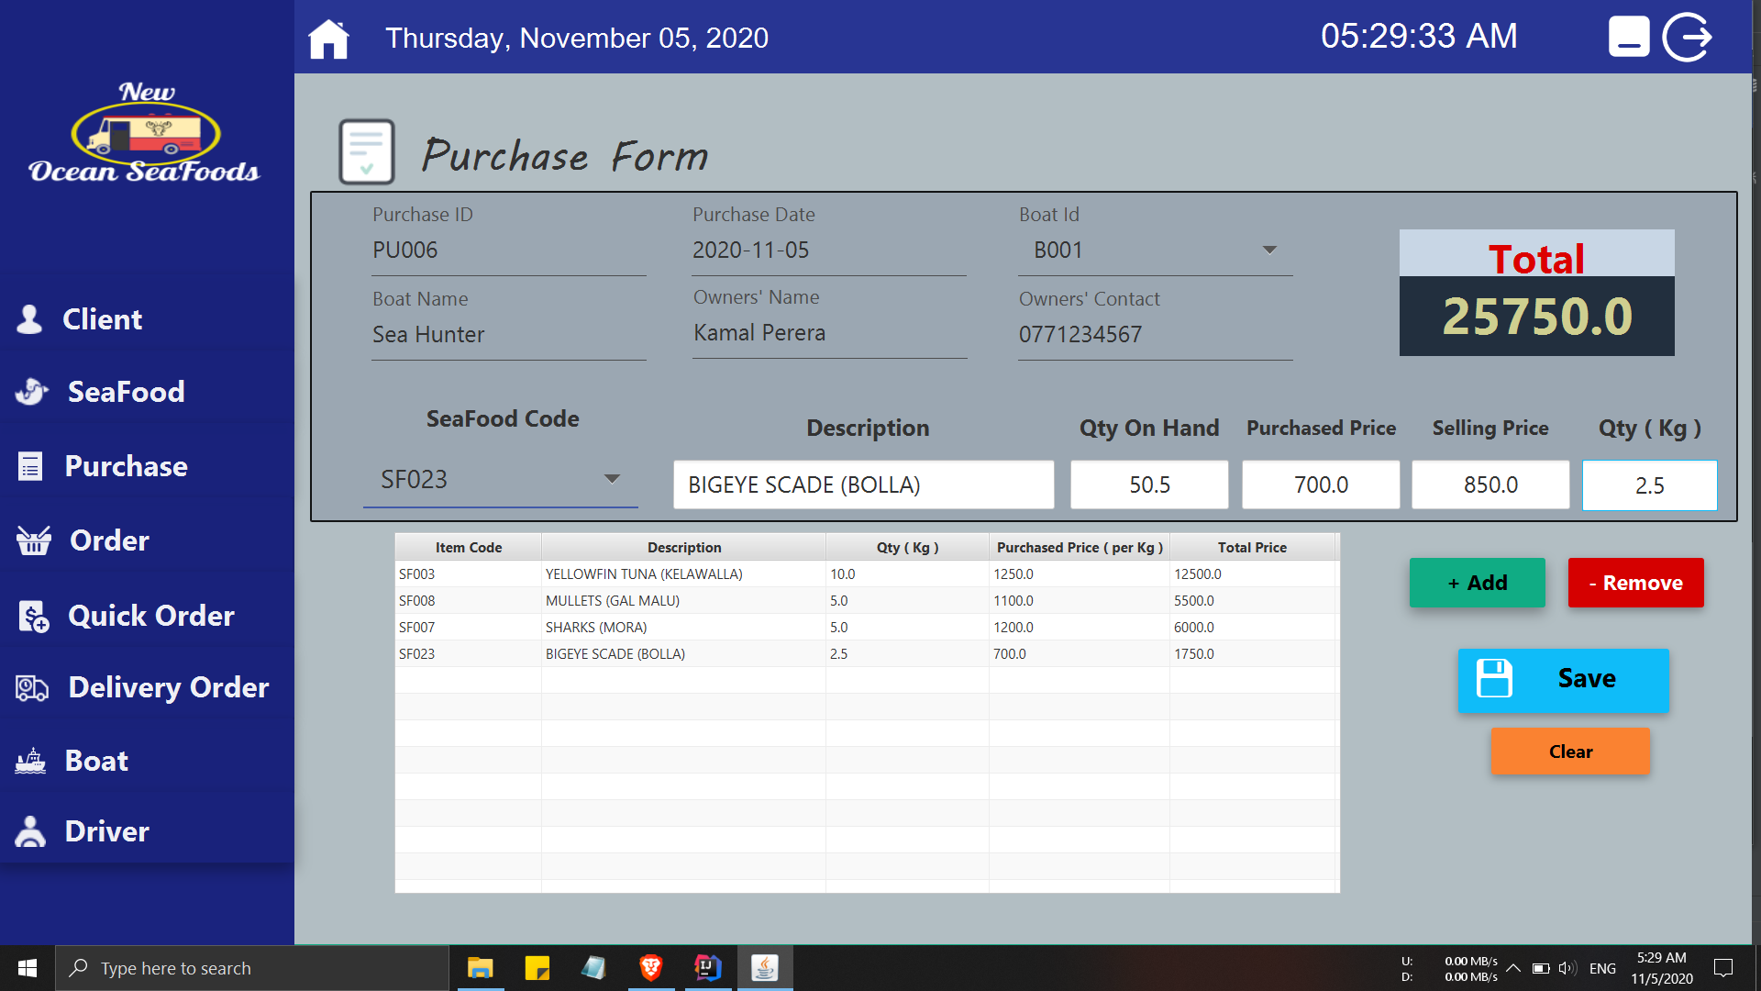The image size is (1761, 991).
Task: Navigate to the Boat section
Action: point(96,761)
